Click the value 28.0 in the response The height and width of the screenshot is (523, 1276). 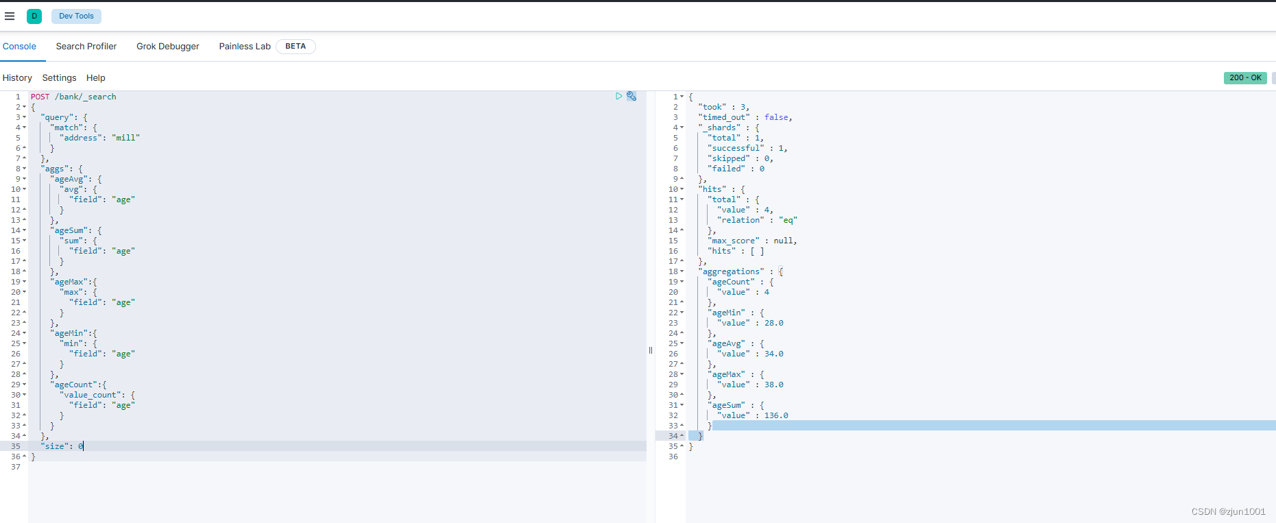[x=774, y=323]
